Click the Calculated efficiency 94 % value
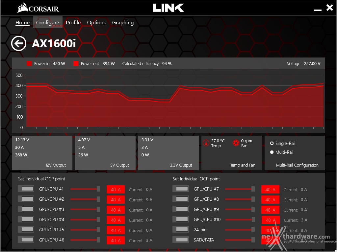The width and height of the screenshot is (337, 252). pos(167,63)
